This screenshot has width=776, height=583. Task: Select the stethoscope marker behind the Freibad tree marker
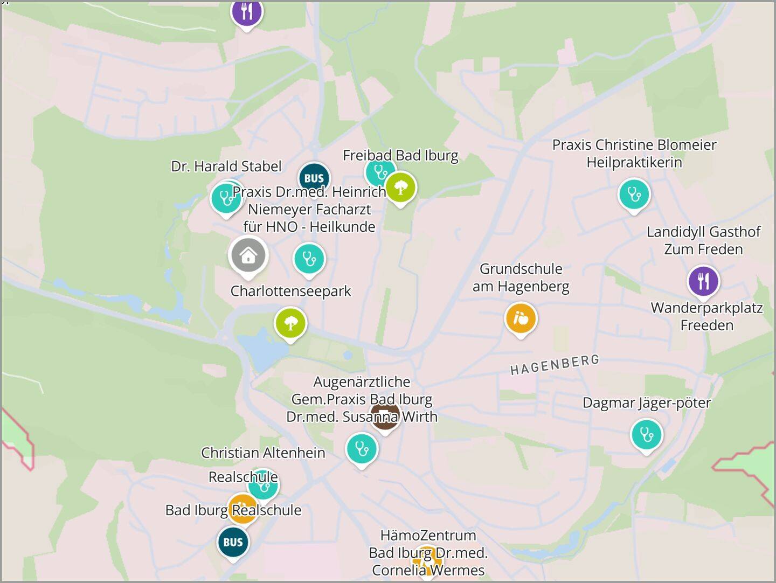point(379,172)
